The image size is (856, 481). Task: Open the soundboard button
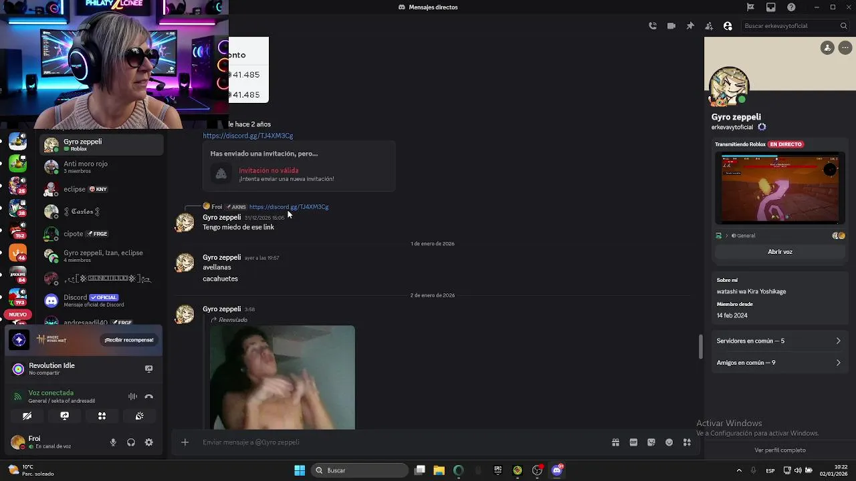[x=139, y=416]
